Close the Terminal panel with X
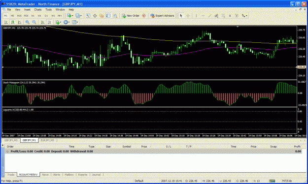This screenshot has height=184, width=308. pyautogui.click(x=3, y=145)
